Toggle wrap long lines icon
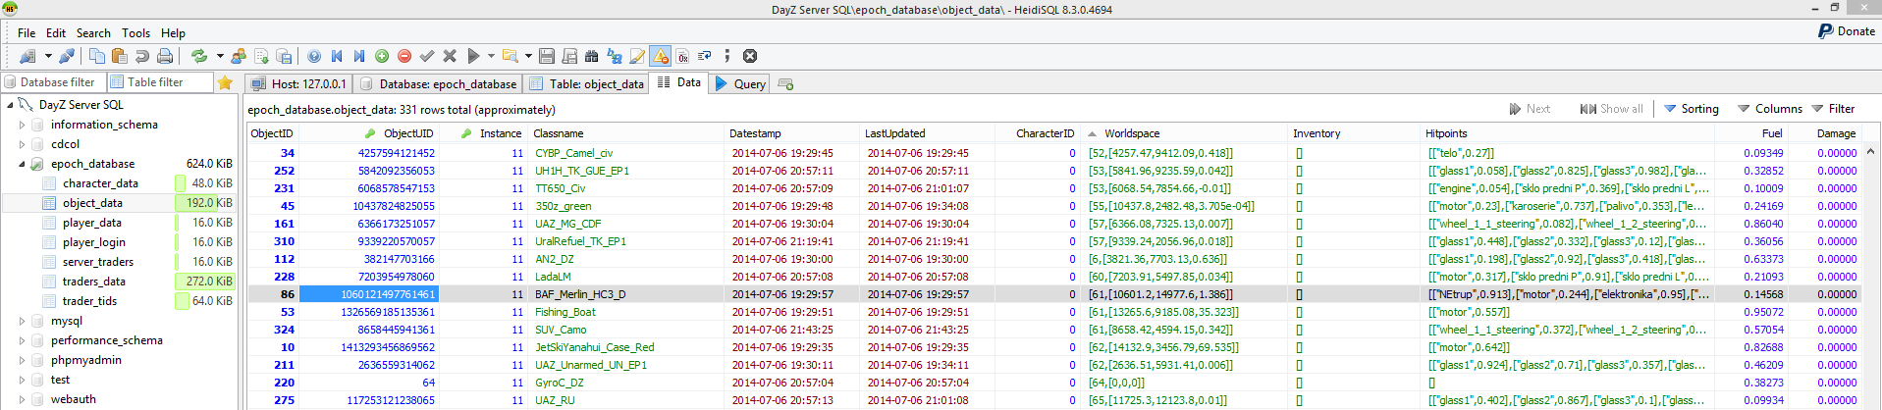 [x=704, y=56]
